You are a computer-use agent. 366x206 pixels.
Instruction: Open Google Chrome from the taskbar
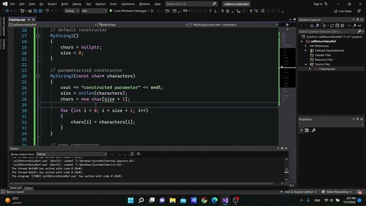point(204,200)
